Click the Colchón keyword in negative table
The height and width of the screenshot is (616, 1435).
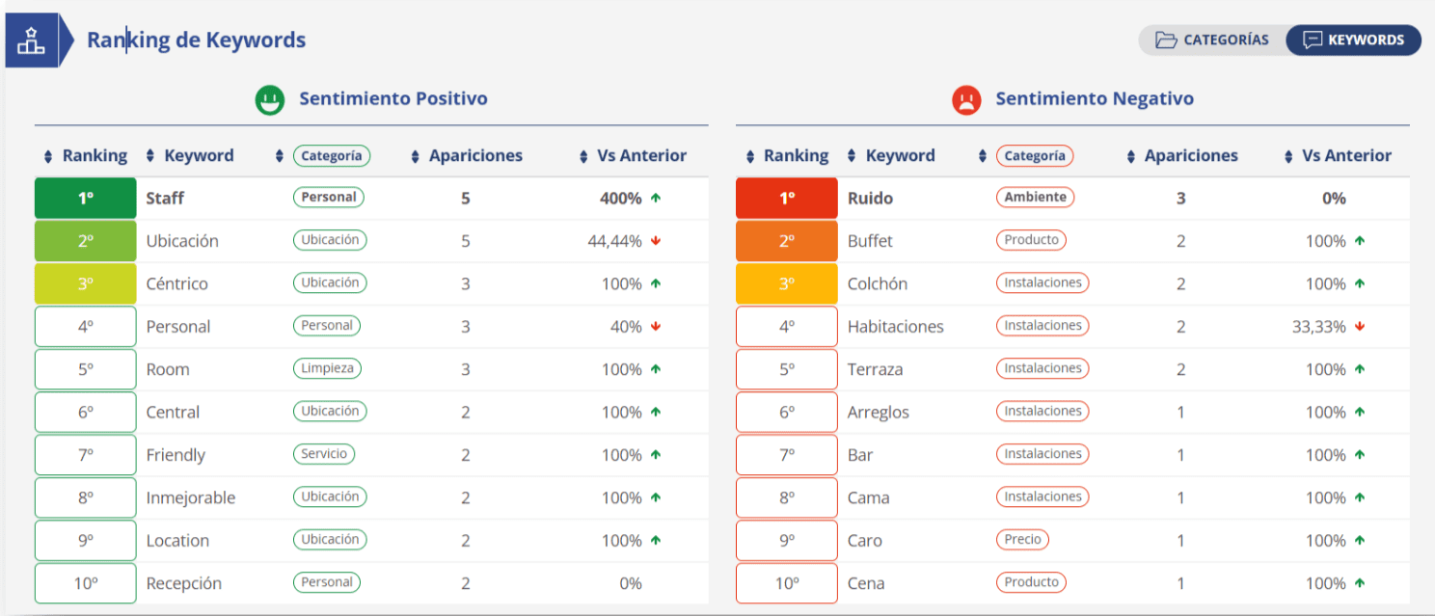click(x=877, y=284)
